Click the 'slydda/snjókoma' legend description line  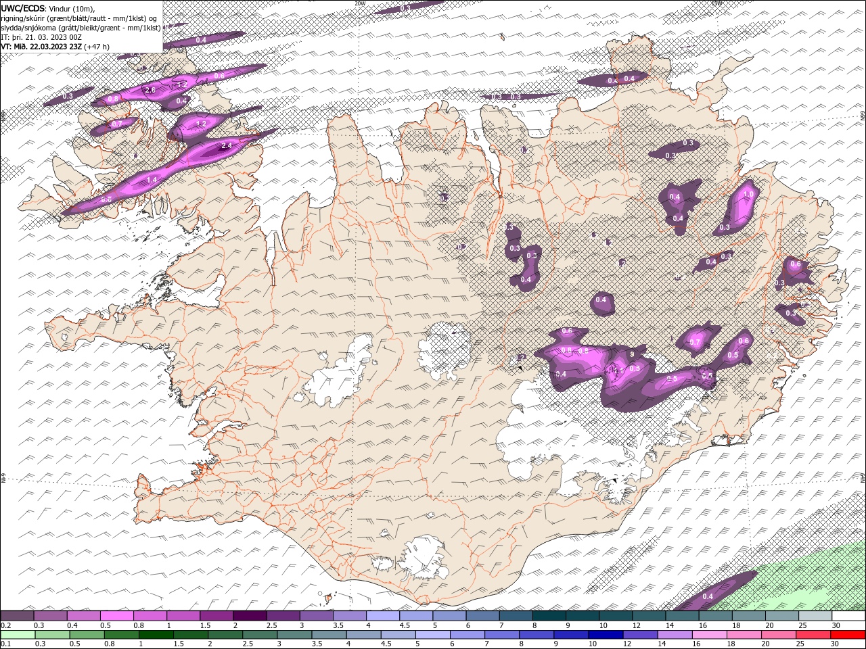(81, 28)
